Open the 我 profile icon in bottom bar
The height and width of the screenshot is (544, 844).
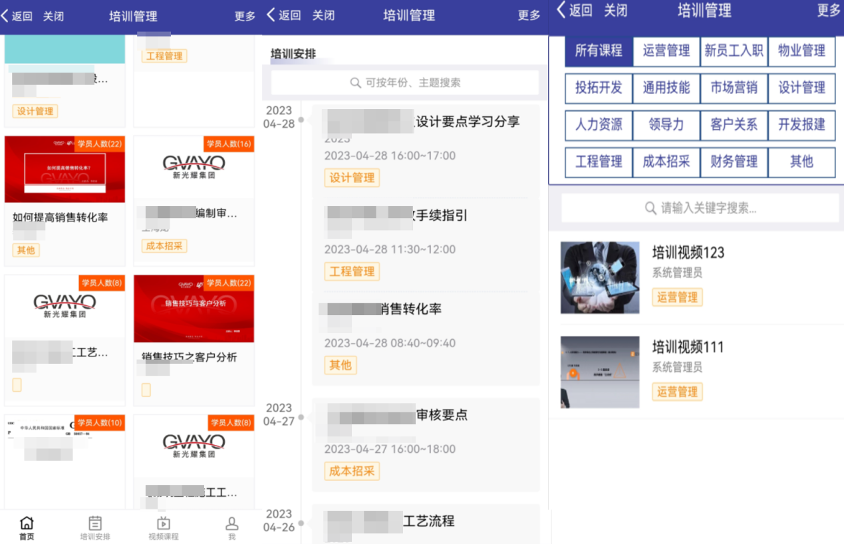point(231,523)
